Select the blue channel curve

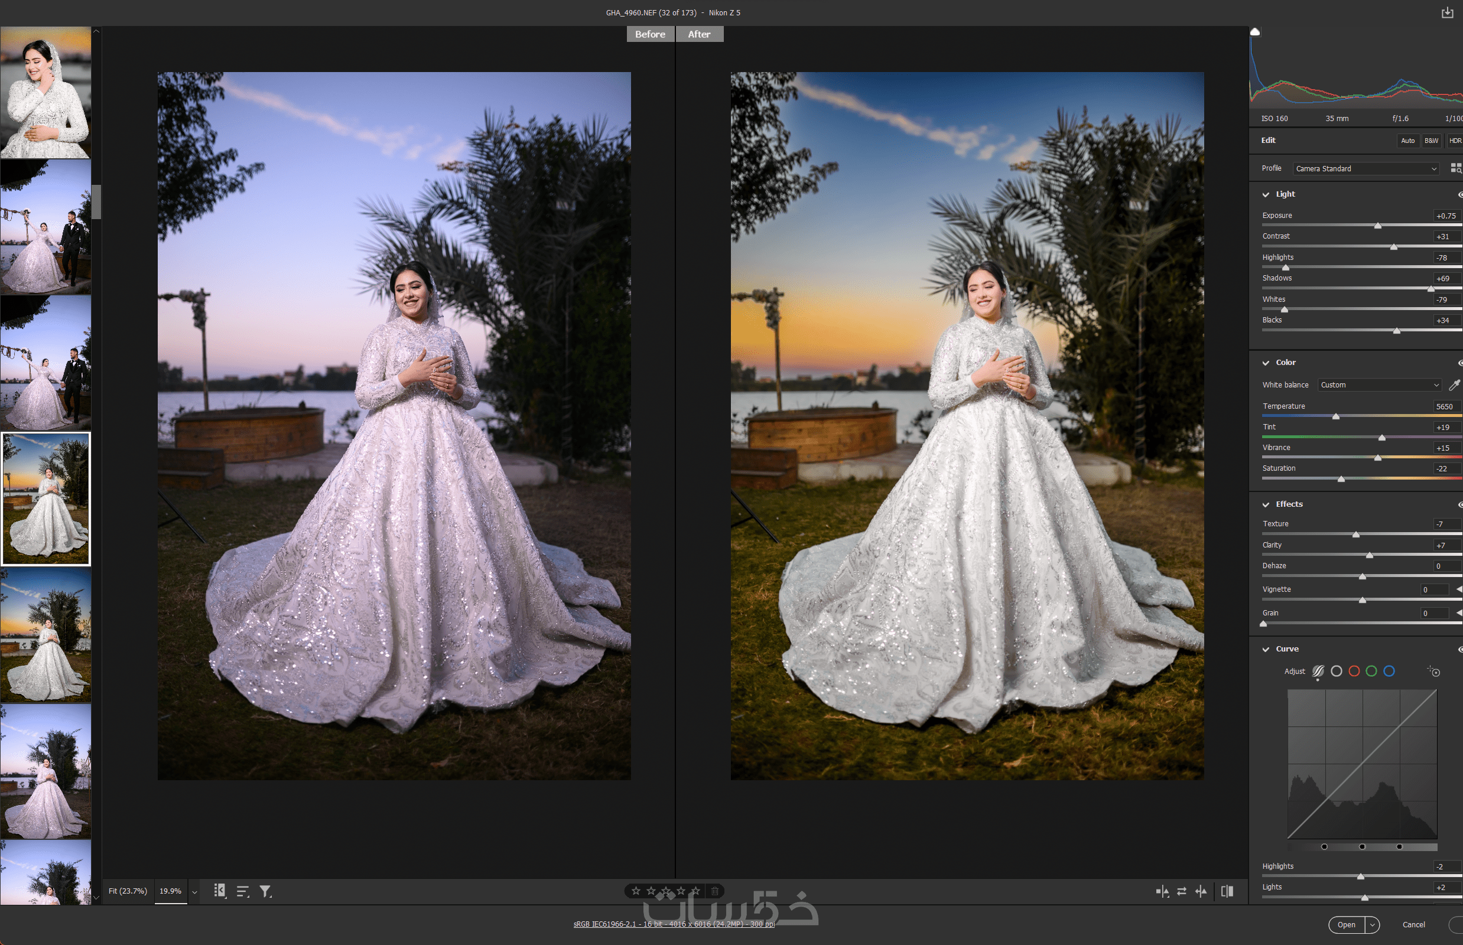(1389, 672)
